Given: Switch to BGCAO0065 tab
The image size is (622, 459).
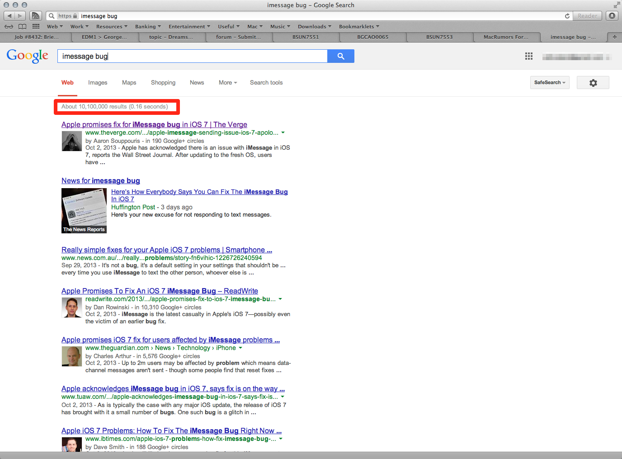Looking at the screenshot, I should pyautogui.click(x=373, y=37).
